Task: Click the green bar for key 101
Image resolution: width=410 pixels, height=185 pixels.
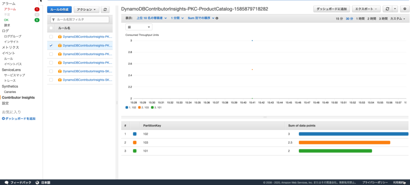Action: [335, 151]
